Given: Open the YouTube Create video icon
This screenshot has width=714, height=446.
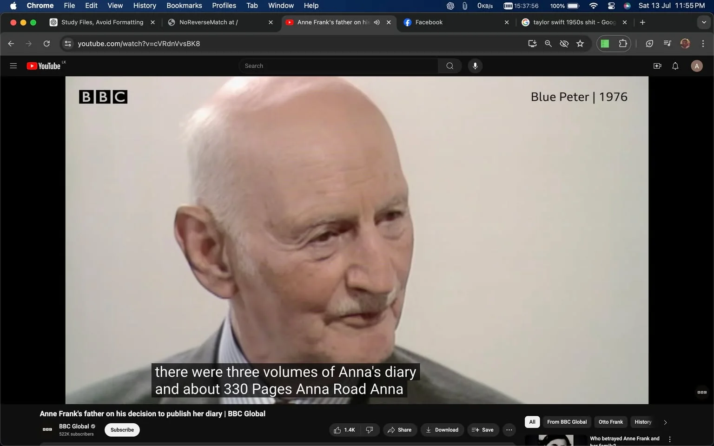Looking at the screenshot, I should point(657,66).
